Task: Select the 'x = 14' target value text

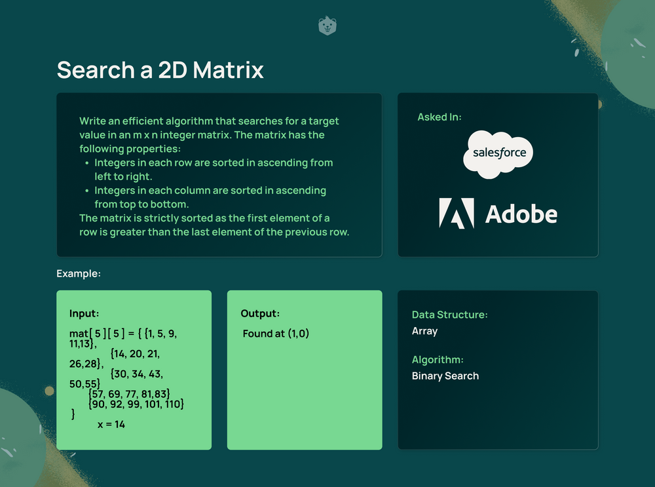Action: [111, 424]
